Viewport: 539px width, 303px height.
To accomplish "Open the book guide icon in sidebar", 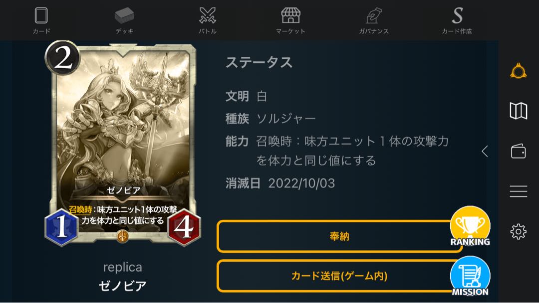I will pyautogui.click(x=519, y=111).
